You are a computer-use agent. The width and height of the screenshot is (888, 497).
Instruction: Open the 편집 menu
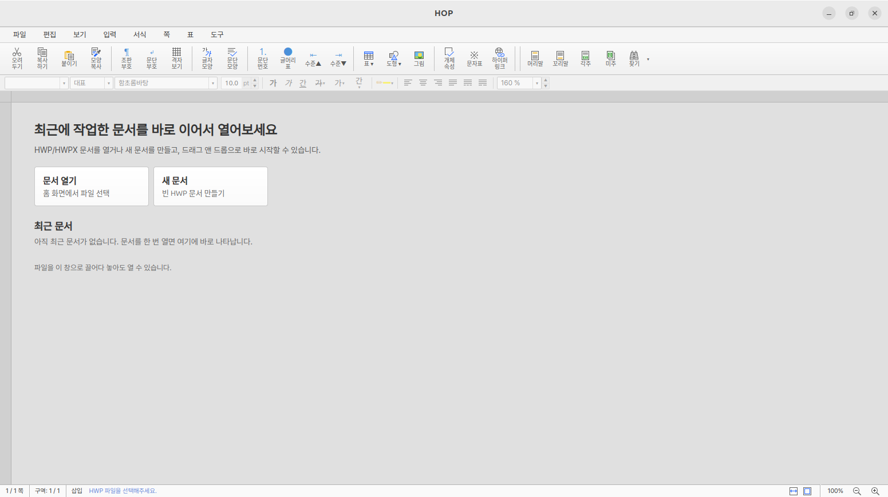(x=50, y=34)
